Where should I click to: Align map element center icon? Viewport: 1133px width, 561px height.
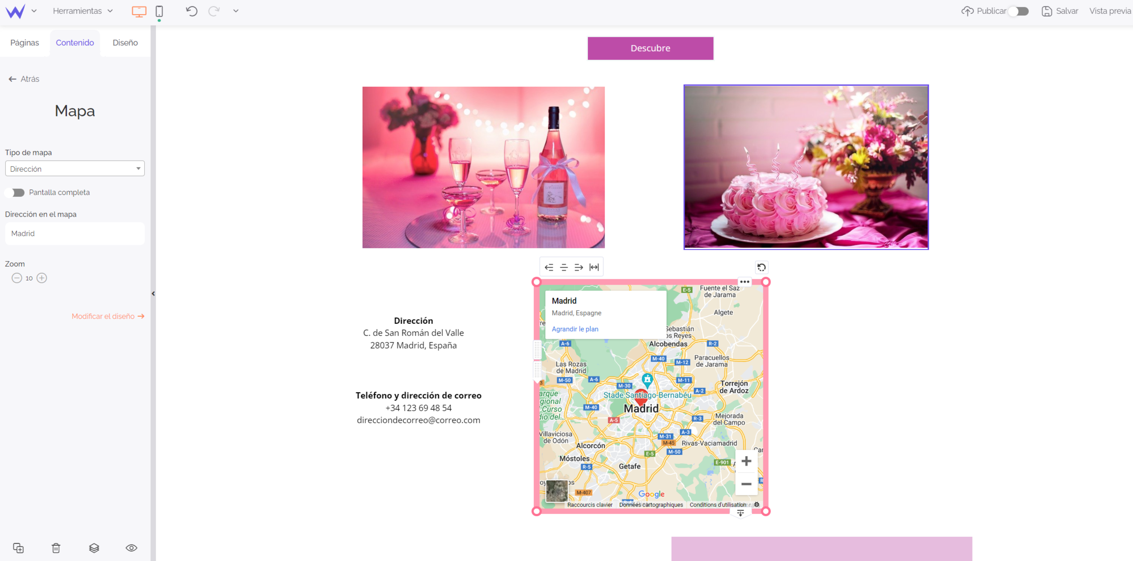coord(564,267)
